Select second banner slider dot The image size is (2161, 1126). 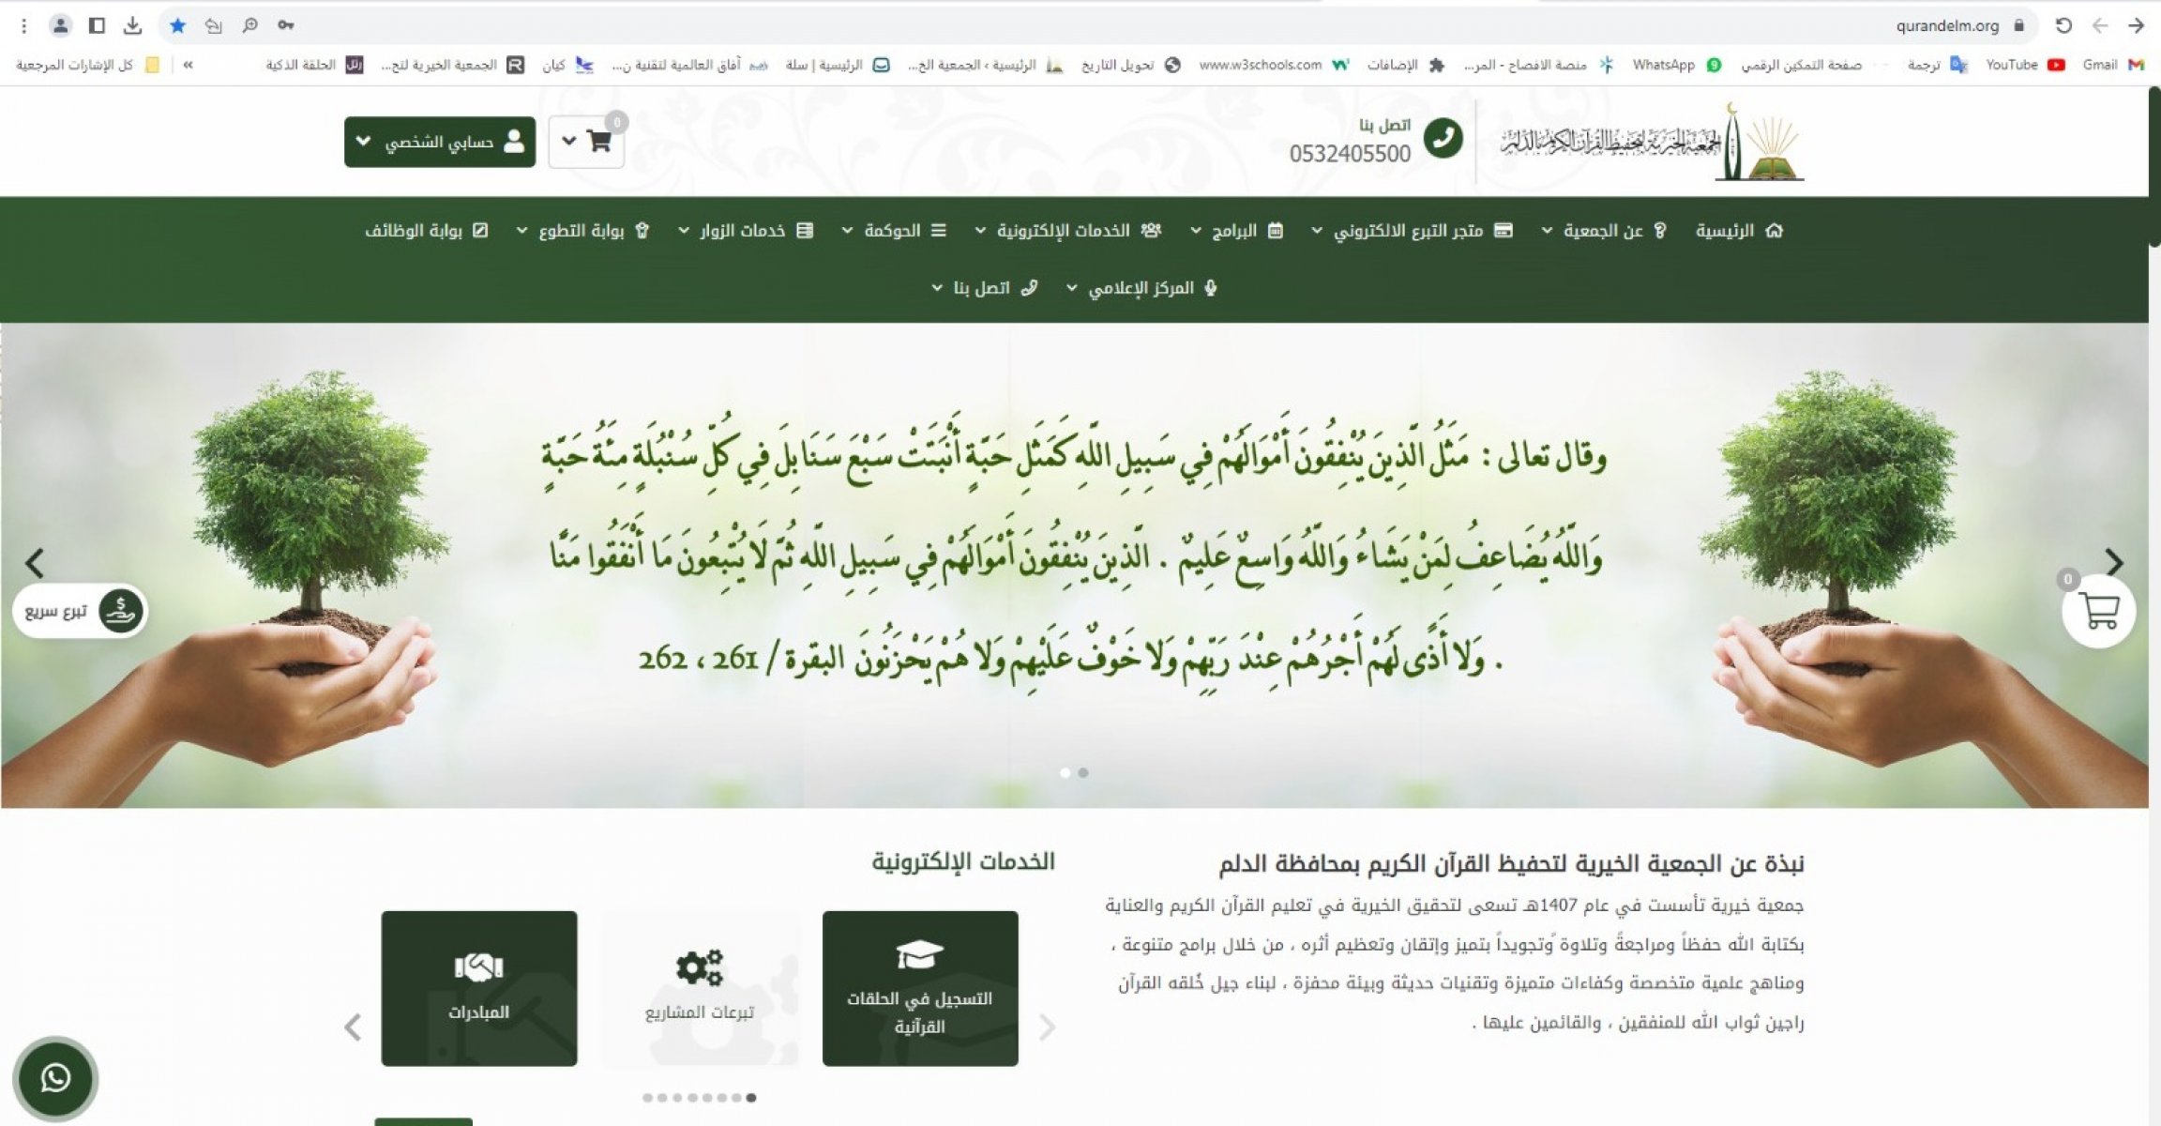[1083, 773]
